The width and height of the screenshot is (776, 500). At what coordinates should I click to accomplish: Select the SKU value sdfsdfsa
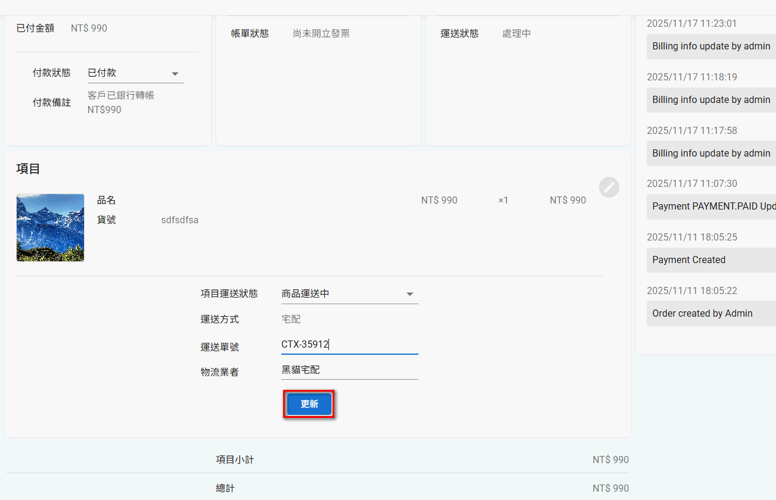179,220
